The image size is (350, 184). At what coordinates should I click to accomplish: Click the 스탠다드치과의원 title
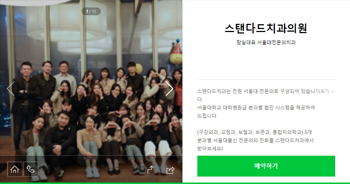[266, 28]
